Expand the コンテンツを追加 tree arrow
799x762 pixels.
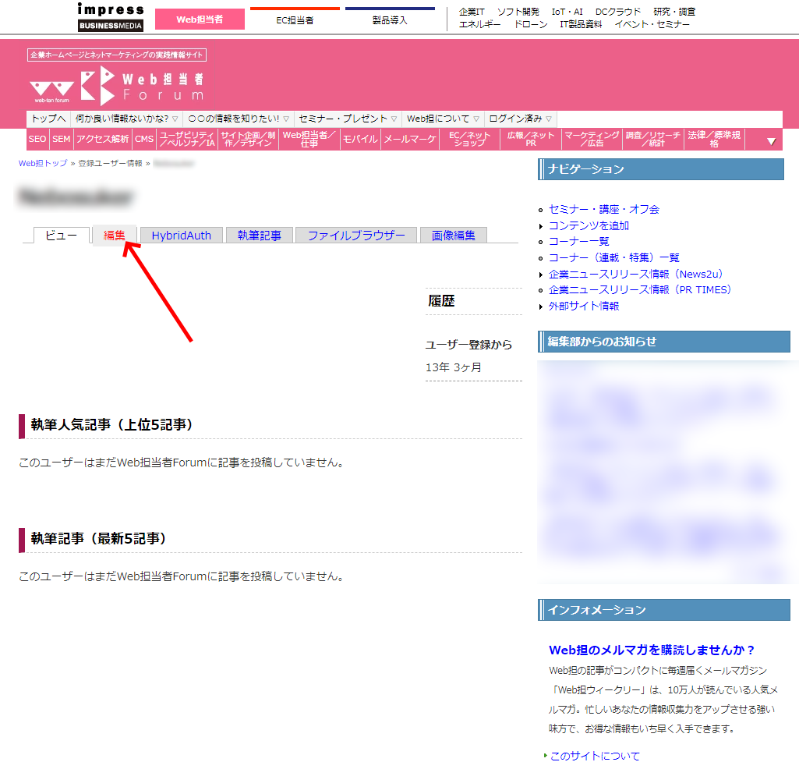point(541,226)
